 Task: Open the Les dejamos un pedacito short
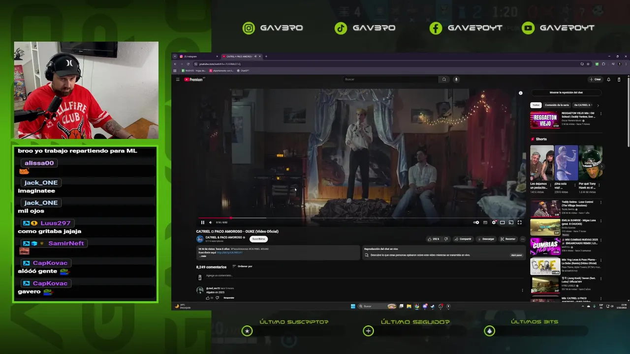541,163
